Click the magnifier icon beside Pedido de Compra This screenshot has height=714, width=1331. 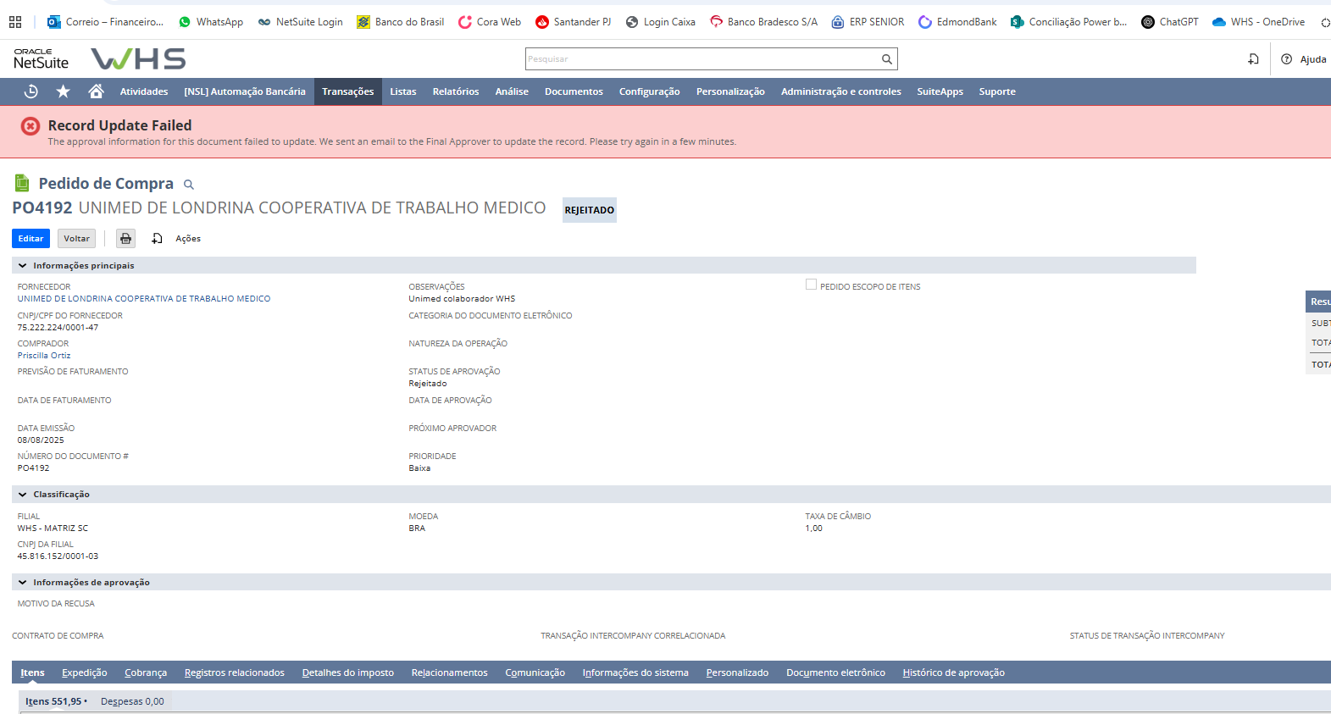click(189, 185)
